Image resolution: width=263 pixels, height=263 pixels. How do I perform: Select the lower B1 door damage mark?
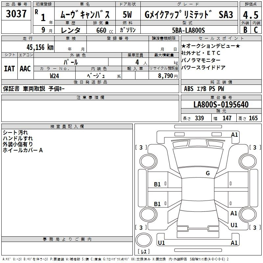coord(157,204)
